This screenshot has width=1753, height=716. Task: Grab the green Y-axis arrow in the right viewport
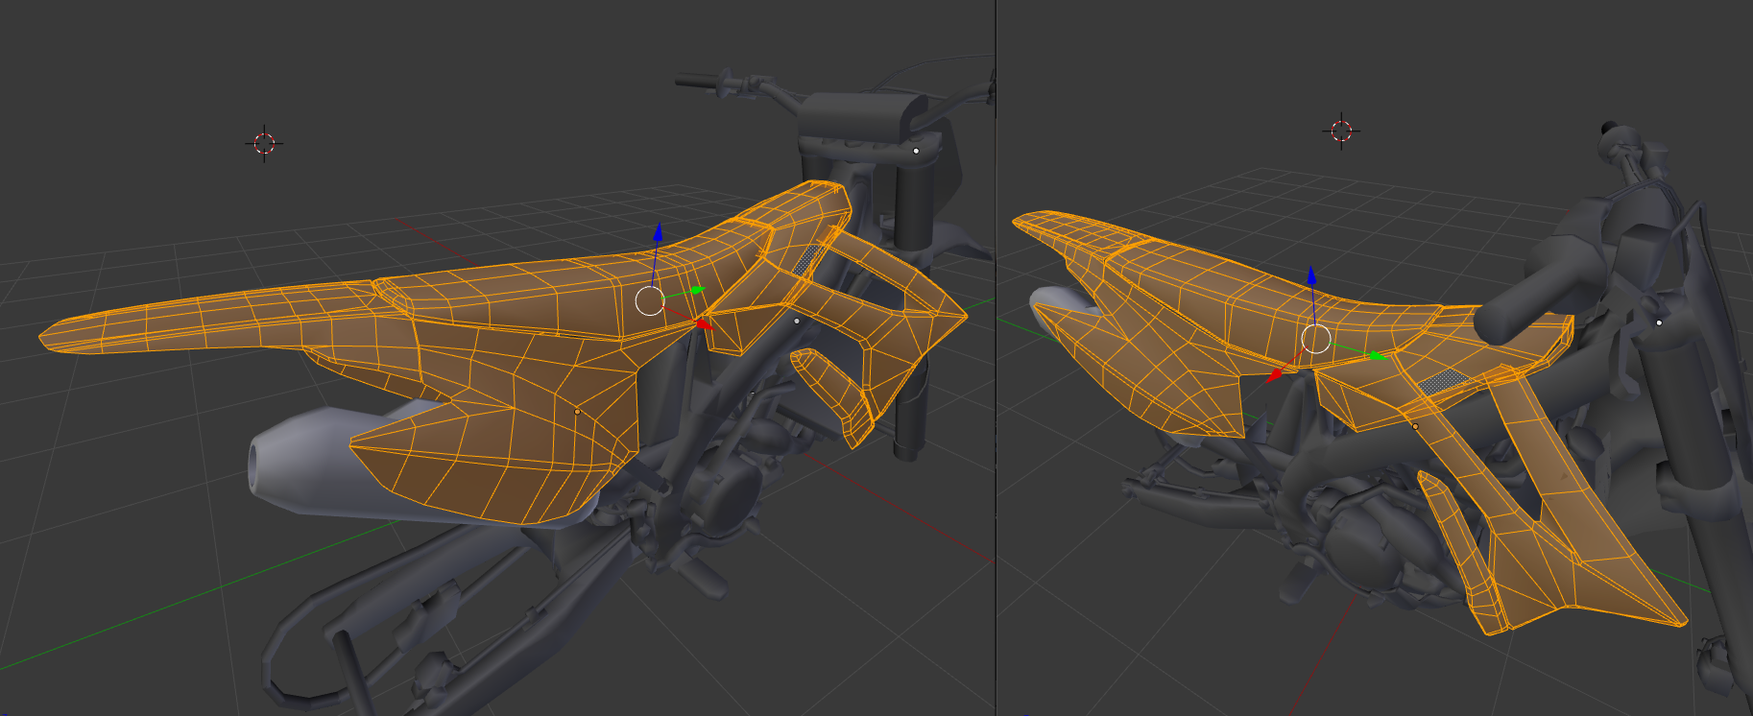click(x=1379, y=356)
